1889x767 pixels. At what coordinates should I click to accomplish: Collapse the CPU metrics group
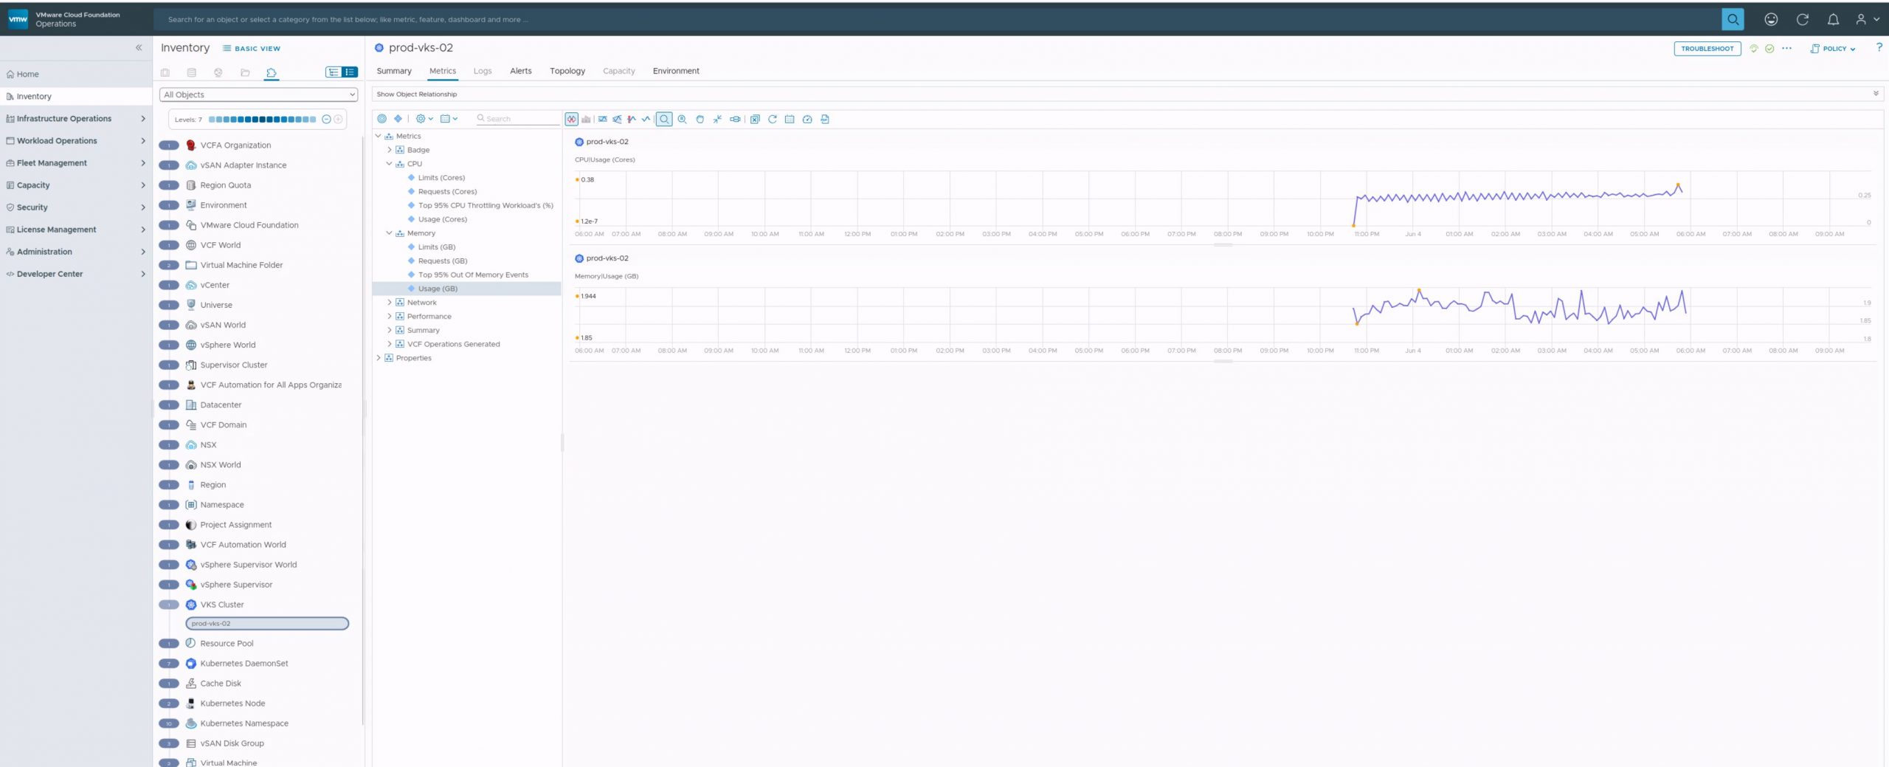(x=390, y=164)
